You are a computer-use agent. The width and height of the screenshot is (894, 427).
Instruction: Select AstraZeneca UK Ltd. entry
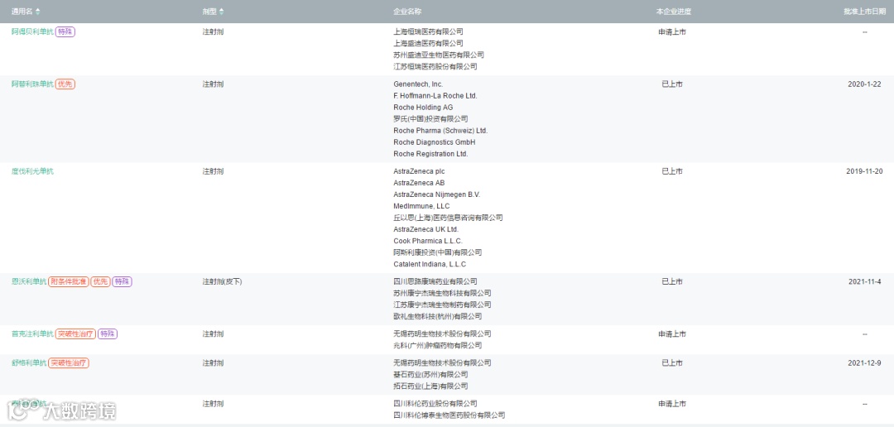pos(426,229)
